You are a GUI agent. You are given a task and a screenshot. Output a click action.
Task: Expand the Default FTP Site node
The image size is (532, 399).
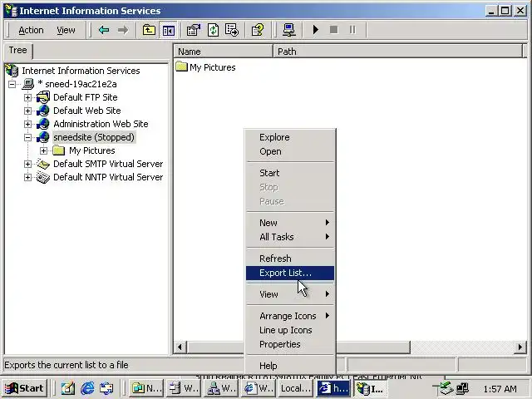tap(27, 97)
